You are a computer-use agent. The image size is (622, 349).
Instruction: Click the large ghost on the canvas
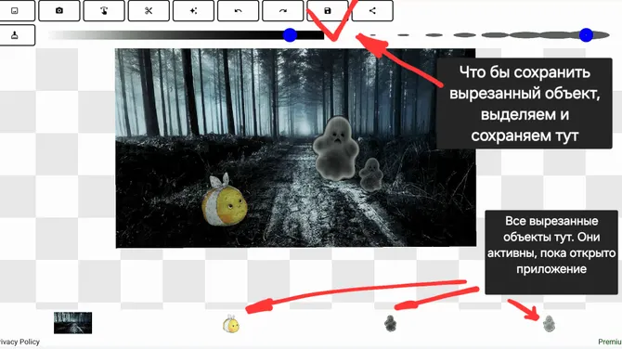(x=336, y=149)
